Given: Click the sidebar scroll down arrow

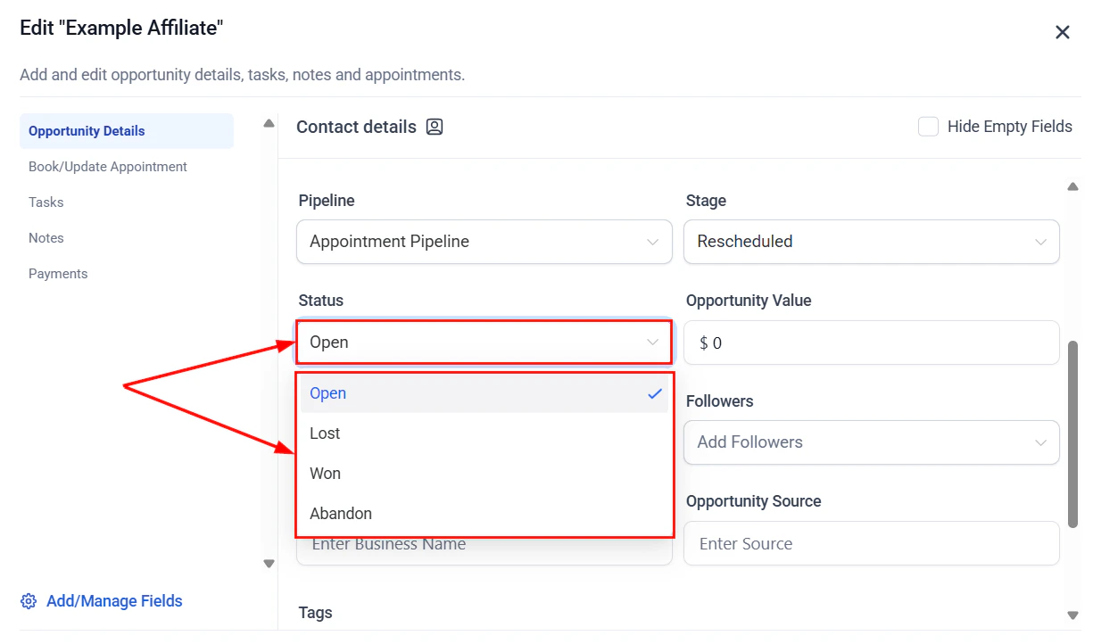Looking at the screenshot, I should 269,564.
